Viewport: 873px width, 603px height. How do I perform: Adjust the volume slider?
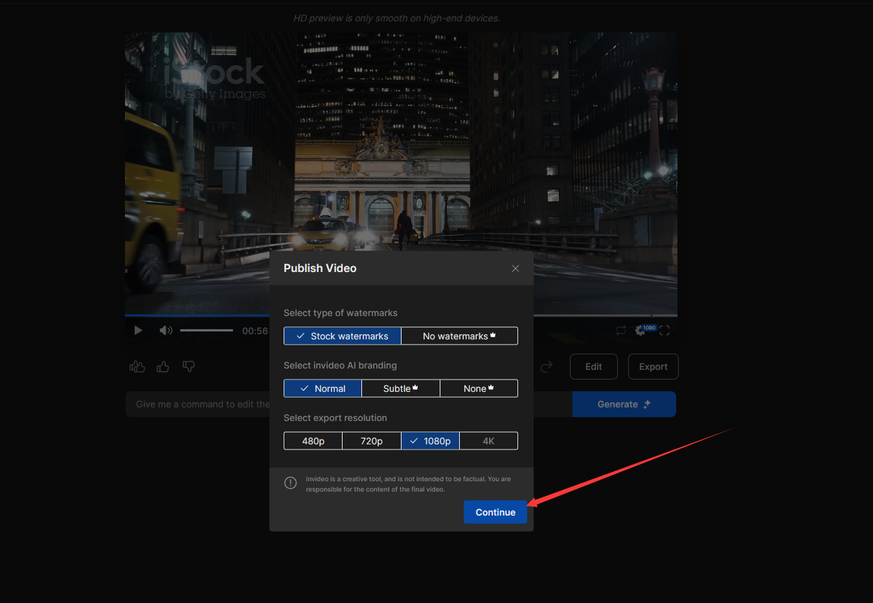(207, 330)
